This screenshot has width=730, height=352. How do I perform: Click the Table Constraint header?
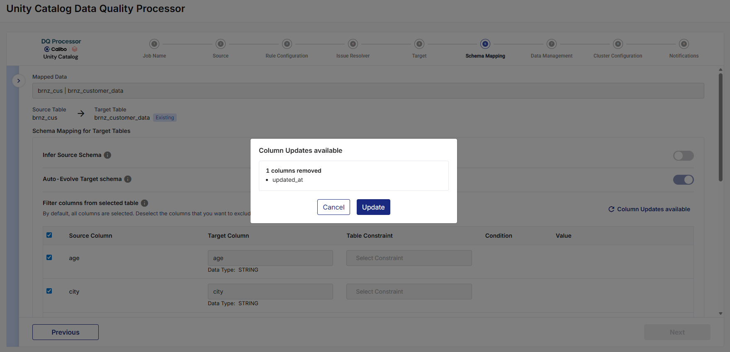click(x=370, y=236)
